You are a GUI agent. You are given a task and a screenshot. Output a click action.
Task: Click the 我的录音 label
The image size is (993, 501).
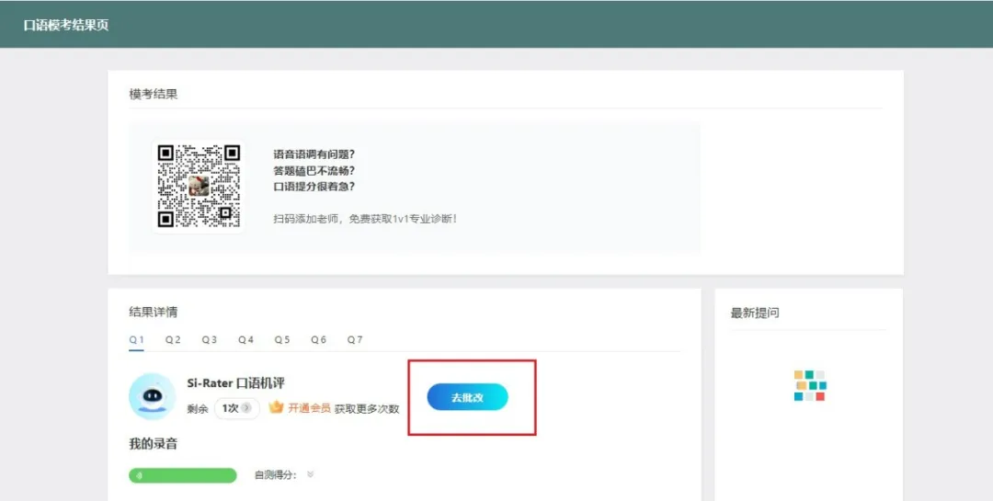(x=154, y=444)
